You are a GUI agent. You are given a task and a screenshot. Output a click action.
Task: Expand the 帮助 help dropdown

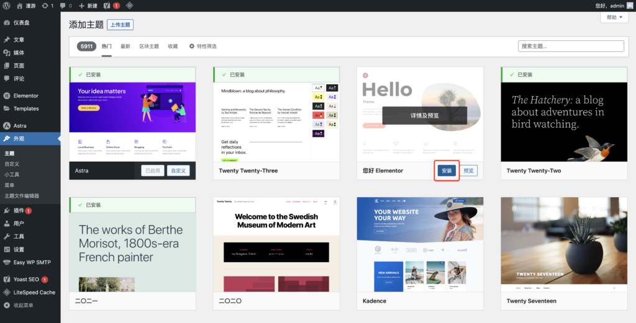coord(614,17)
